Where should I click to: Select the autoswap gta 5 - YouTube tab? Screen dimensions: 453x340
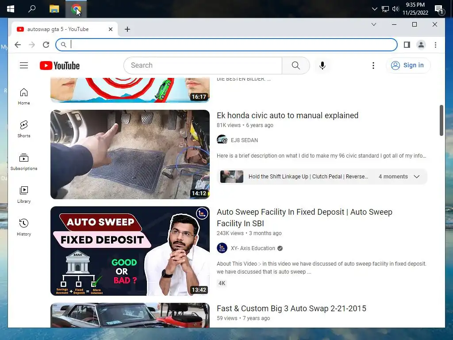(64, 29)
